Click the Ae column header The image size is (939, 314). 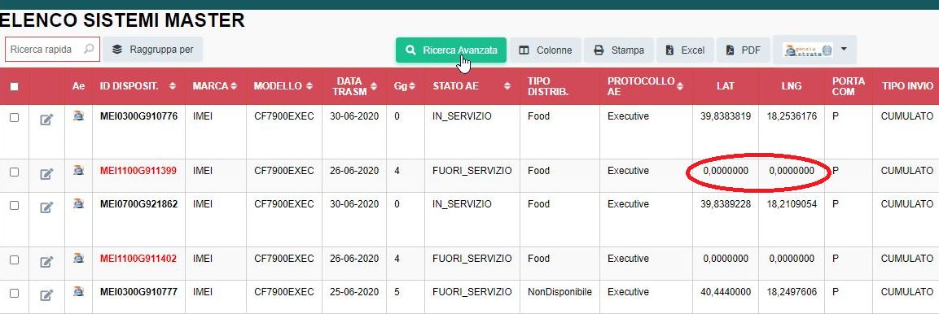click(78, 86)
